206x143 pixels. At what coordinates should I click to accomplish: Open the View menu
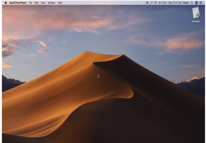tap(43, 3)
